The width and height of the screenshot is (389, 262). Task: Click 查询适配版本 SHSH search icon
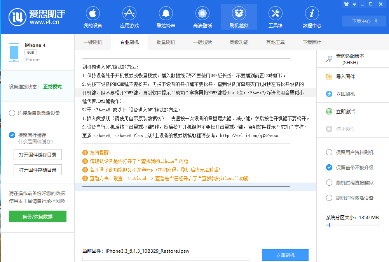point(329,59)
